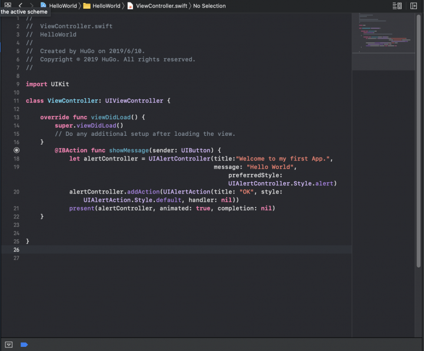Click 'addAction' method call
Viewport: 424px width, 351px height.
tap(143, 192)
